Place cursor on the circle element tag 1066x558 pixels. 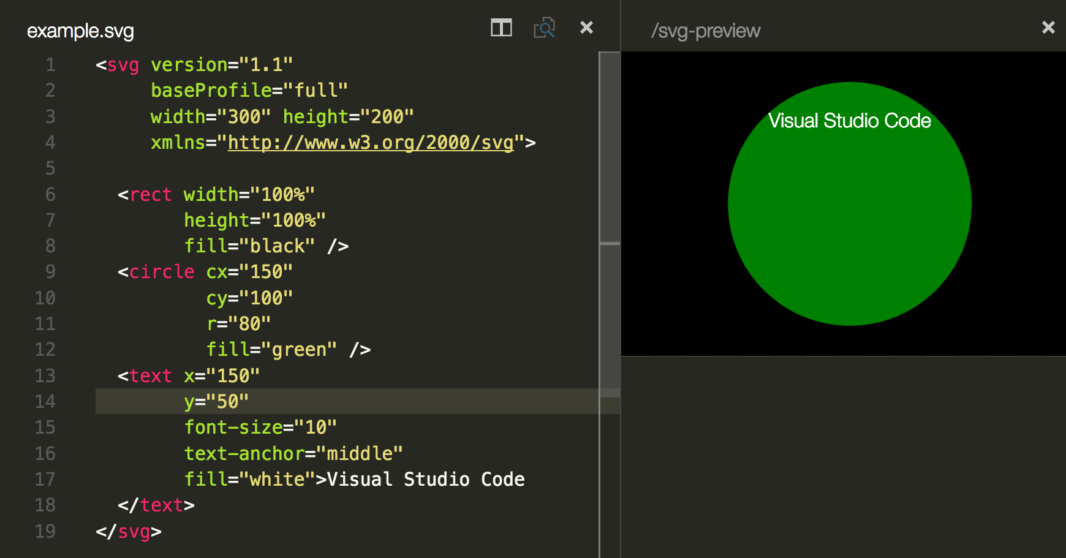(161, 271)
